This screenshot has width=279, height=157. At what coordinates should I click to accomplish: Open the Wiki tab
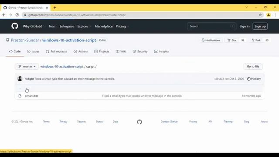(x=121, y=51)
